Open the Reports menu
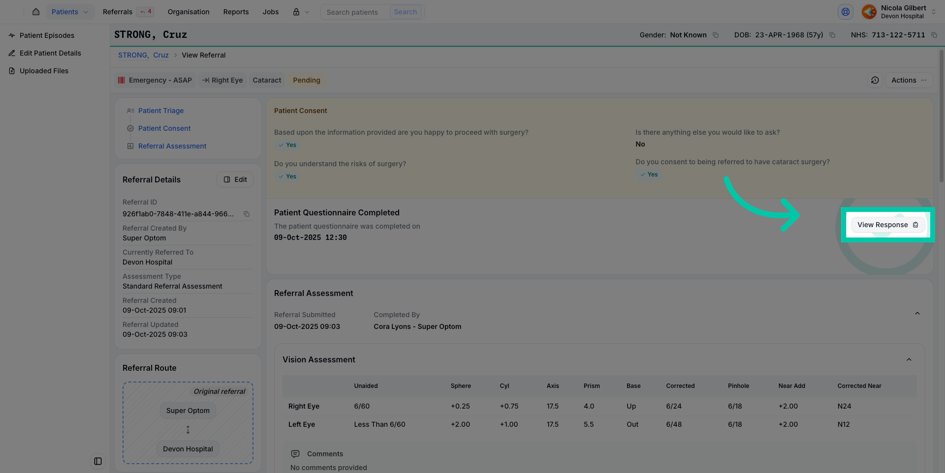The width and height of the screenshot is (945, 473). click(236, 12)
